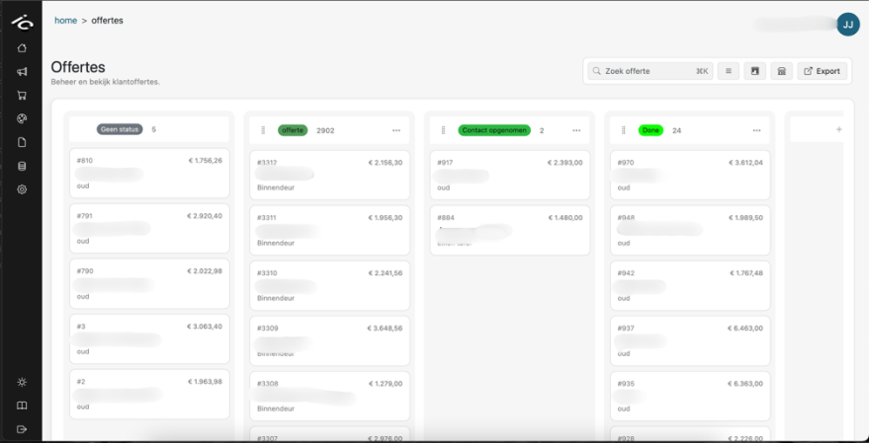Open offer card #3308
This screenshot has width=869, height=443.
[x=330, y=396]
